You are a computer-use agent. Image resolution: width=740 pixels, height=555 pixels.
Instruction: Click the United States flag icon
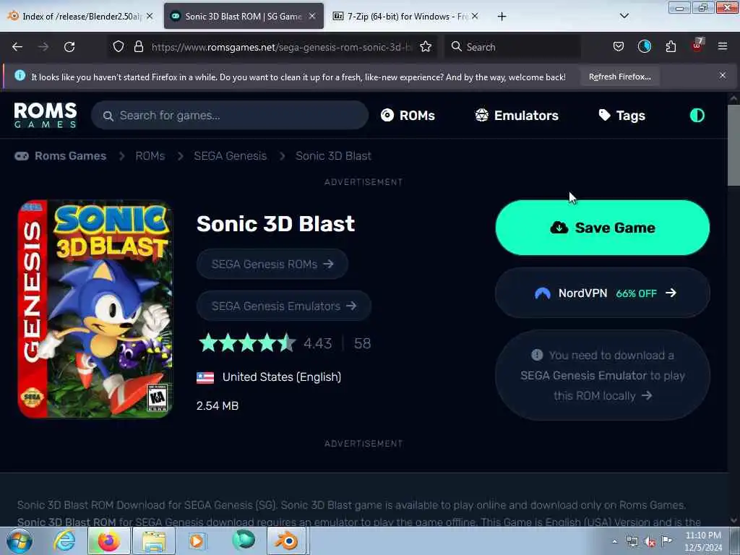click(205, 377)
